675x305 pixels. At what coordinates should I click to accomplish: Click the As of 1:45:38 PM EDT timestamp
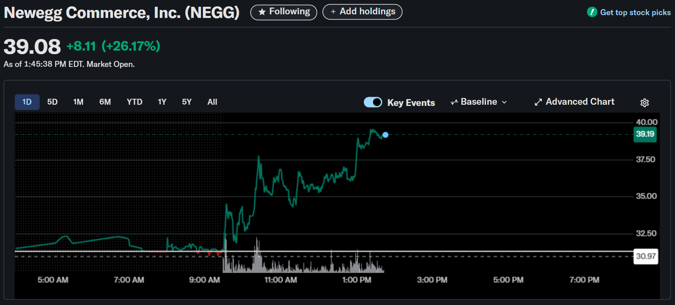[x=69, y=64]
